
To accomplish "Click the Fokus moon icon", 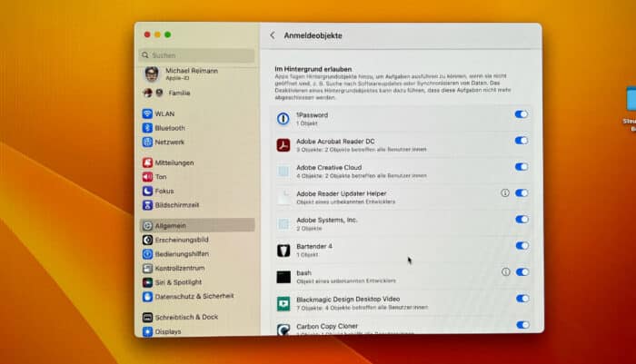I will [x=147, y=191].
